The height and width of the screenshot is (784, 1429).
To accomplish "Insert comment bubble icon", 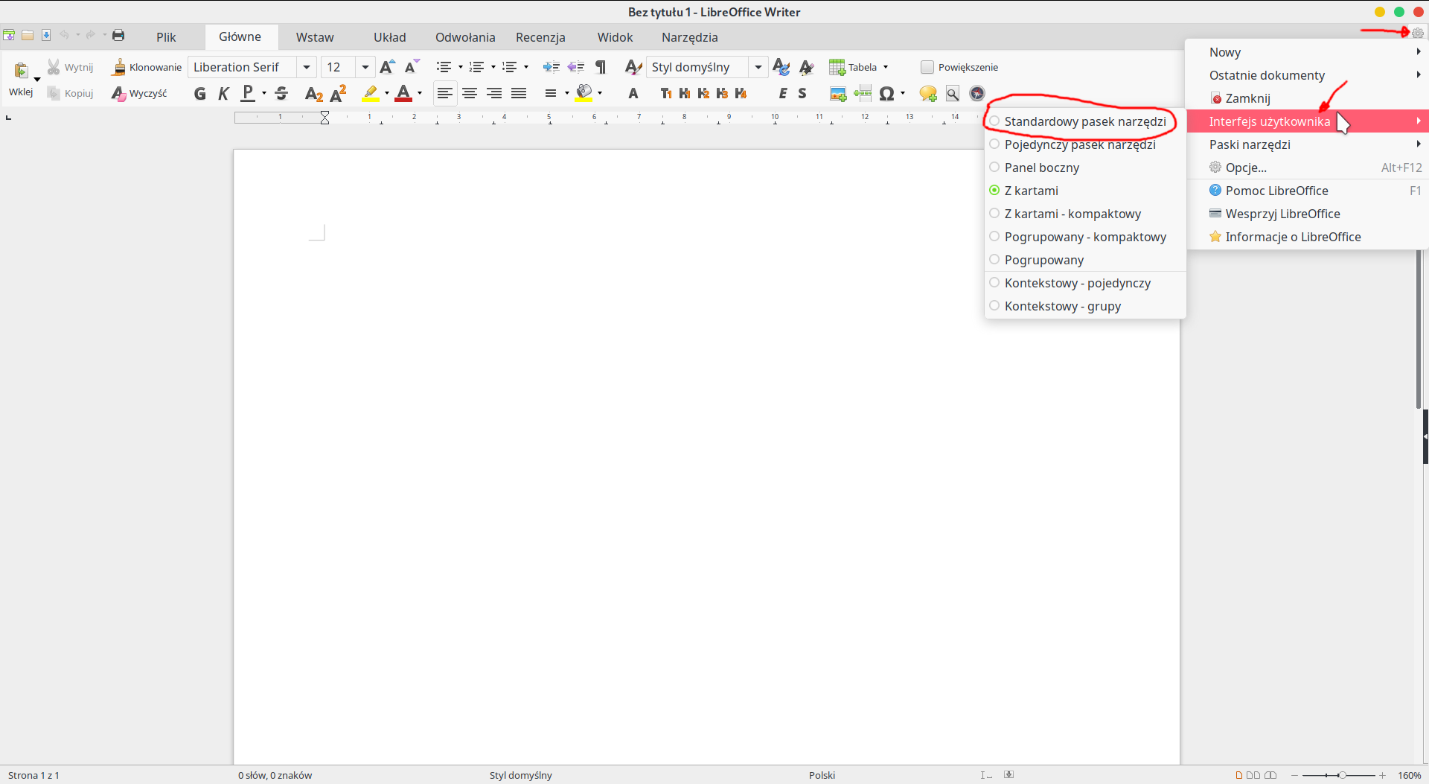I will coord(928,93).
